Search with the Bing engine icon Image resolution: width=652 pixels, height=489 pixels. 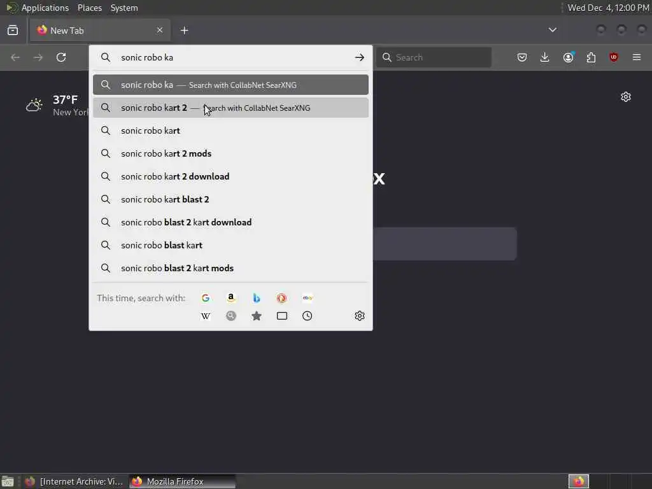(x=257, y=298)
